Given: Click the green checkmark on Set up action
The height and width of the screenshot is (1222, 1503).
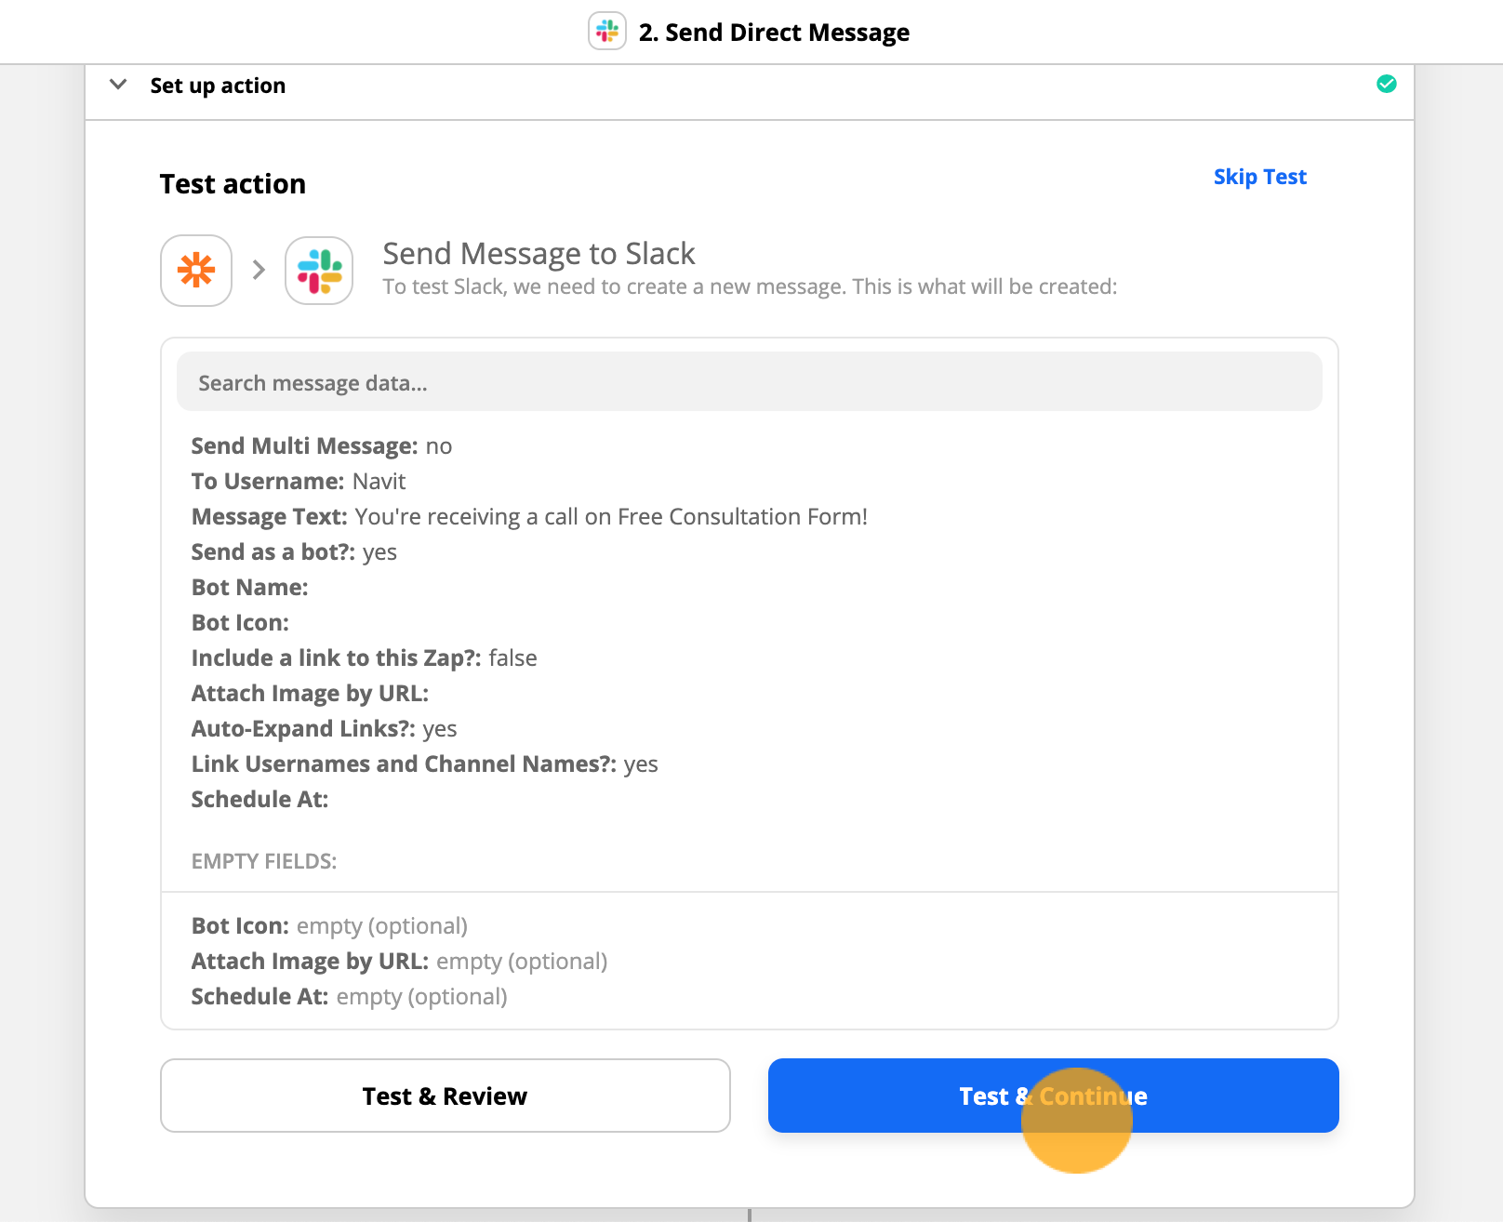Looking at the screenshot, I should [1386, 85].
